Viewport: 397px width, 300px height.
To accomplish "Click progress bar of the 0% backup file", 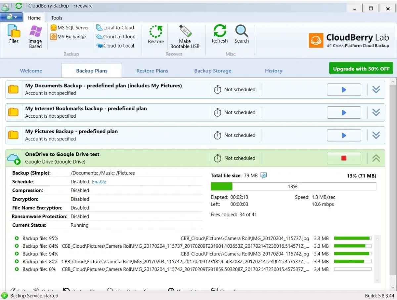I will (x=353, y=269).
